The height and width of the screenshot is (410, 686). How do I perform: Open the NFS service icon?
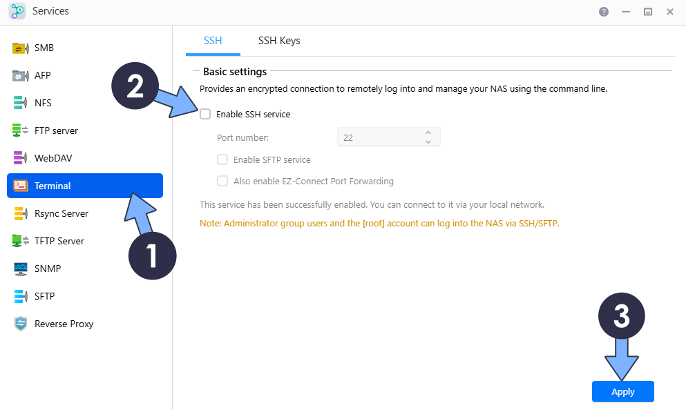20,104
